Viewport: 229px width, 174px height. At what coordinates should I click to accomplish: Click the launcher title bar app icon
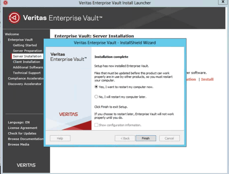(x=5, y=3)
